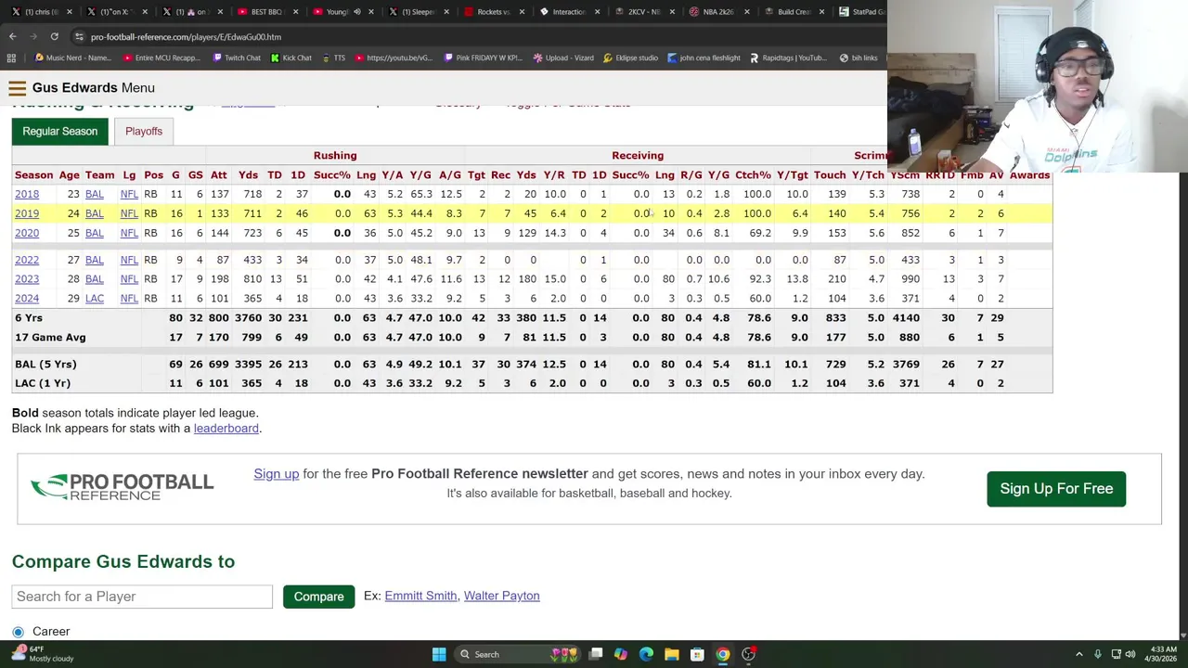Open the Kick Chat bookmark

[291, 58]
